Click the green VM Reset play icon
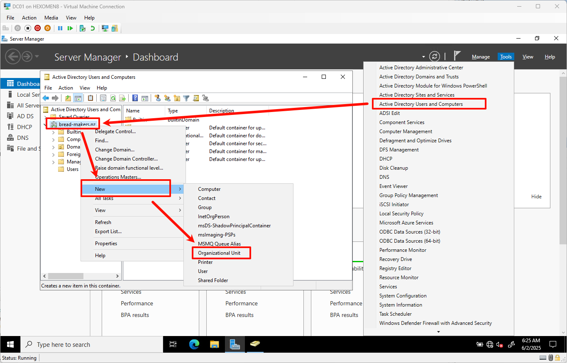Screen dimensions: 567x363 (x=70, y=28)
